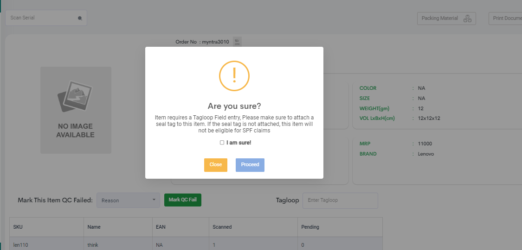Click the warning exclamation icon in dialog
Screen dimensions: 522x250
234,76
